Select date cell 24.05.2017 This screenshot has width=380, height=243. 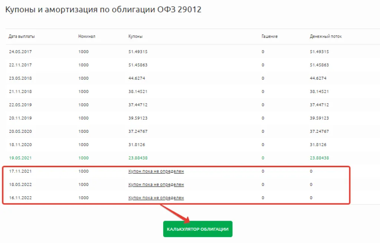20,52
